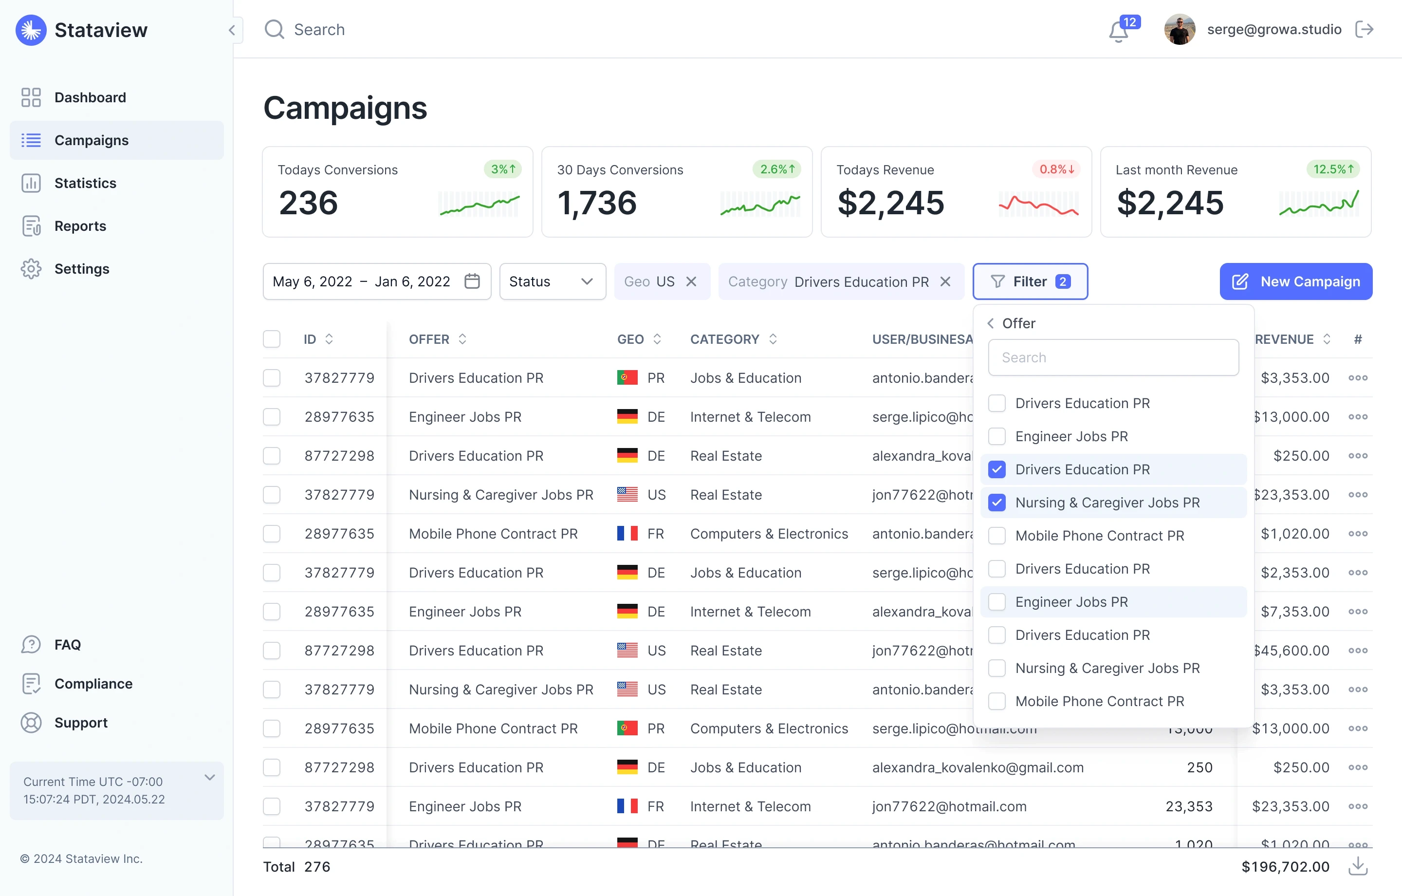Open Statistics in sidebar
This screenshot has width=1402, height=896.
click(x=85, y=183)
